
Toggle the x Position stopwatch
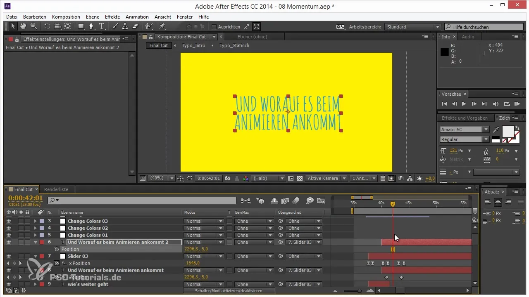click(57, 263)
